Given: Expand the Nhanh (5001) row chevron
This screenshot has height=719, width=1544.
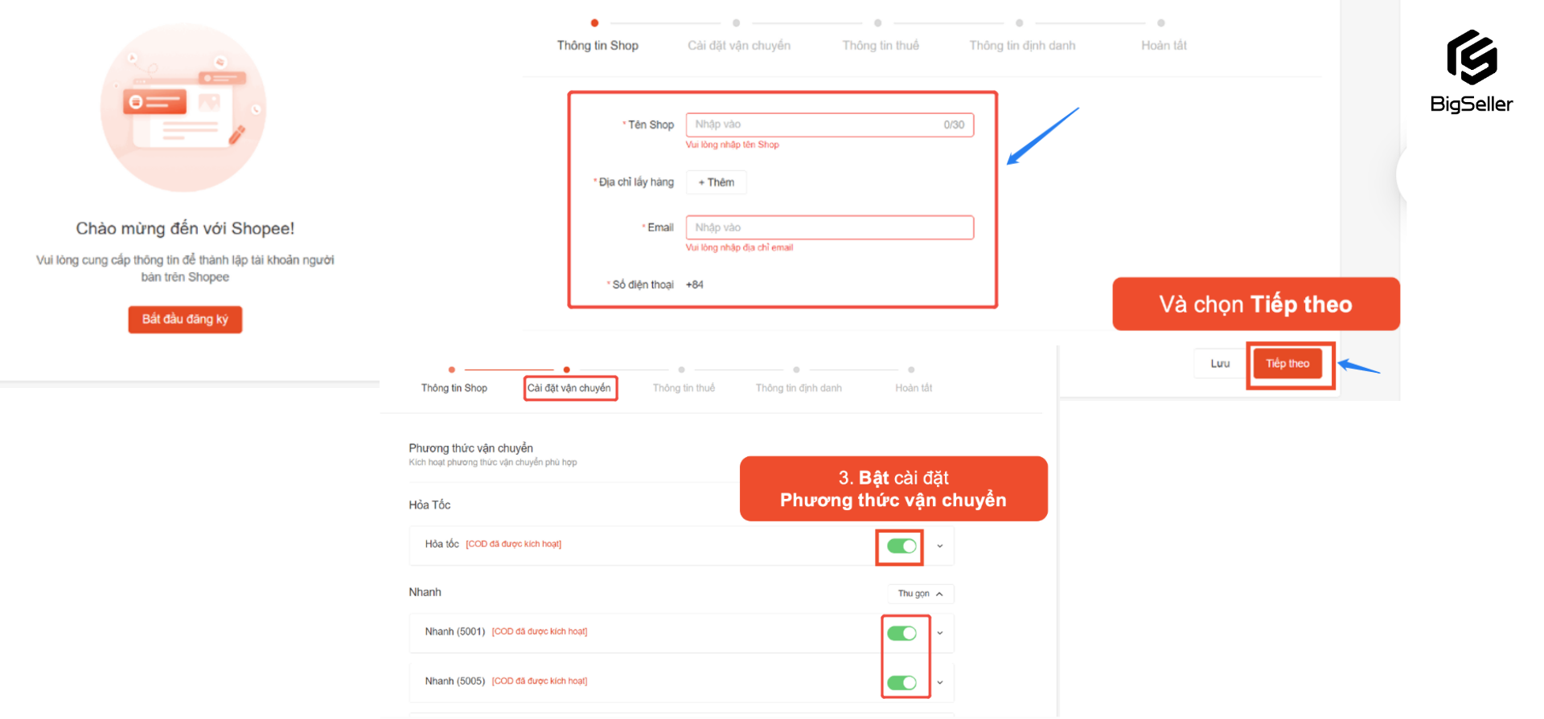Looking at the screenshot, I should (x=939, y=633).
